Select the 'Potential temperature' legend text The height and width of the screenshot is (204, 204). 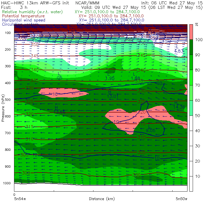coord(23,16)
